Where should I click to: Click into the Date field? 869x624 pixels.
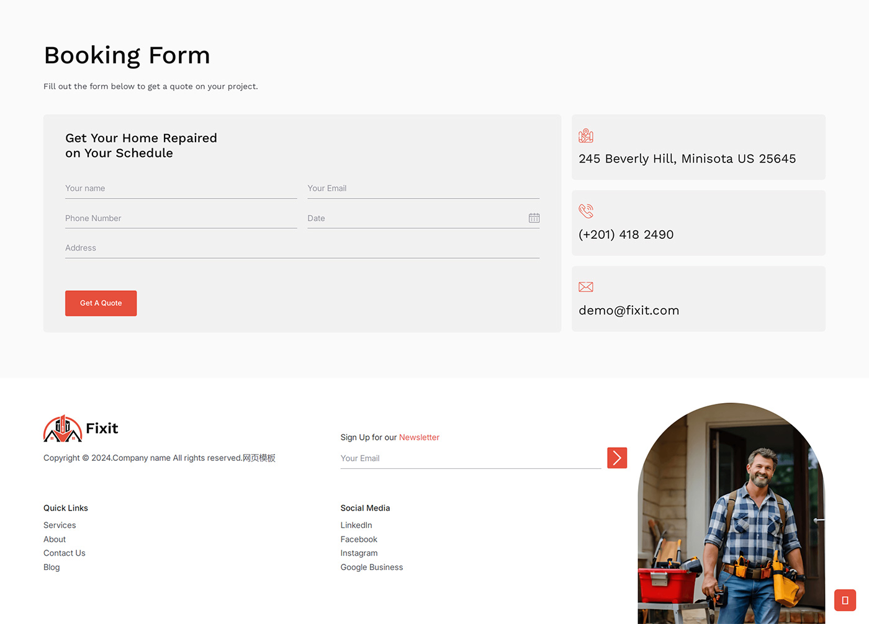pyautogui.click(x=423, y=218)
